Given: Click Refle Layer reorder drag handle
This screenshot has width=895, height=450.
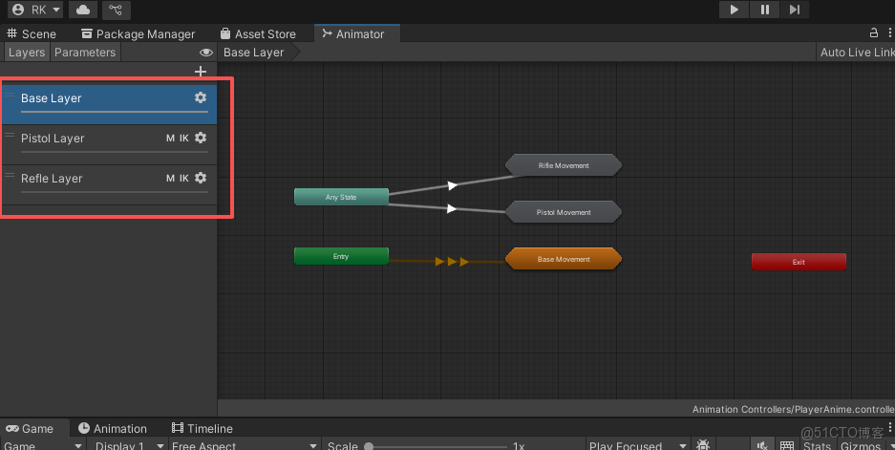Looking at the screenshot, I should coord(10,175).
